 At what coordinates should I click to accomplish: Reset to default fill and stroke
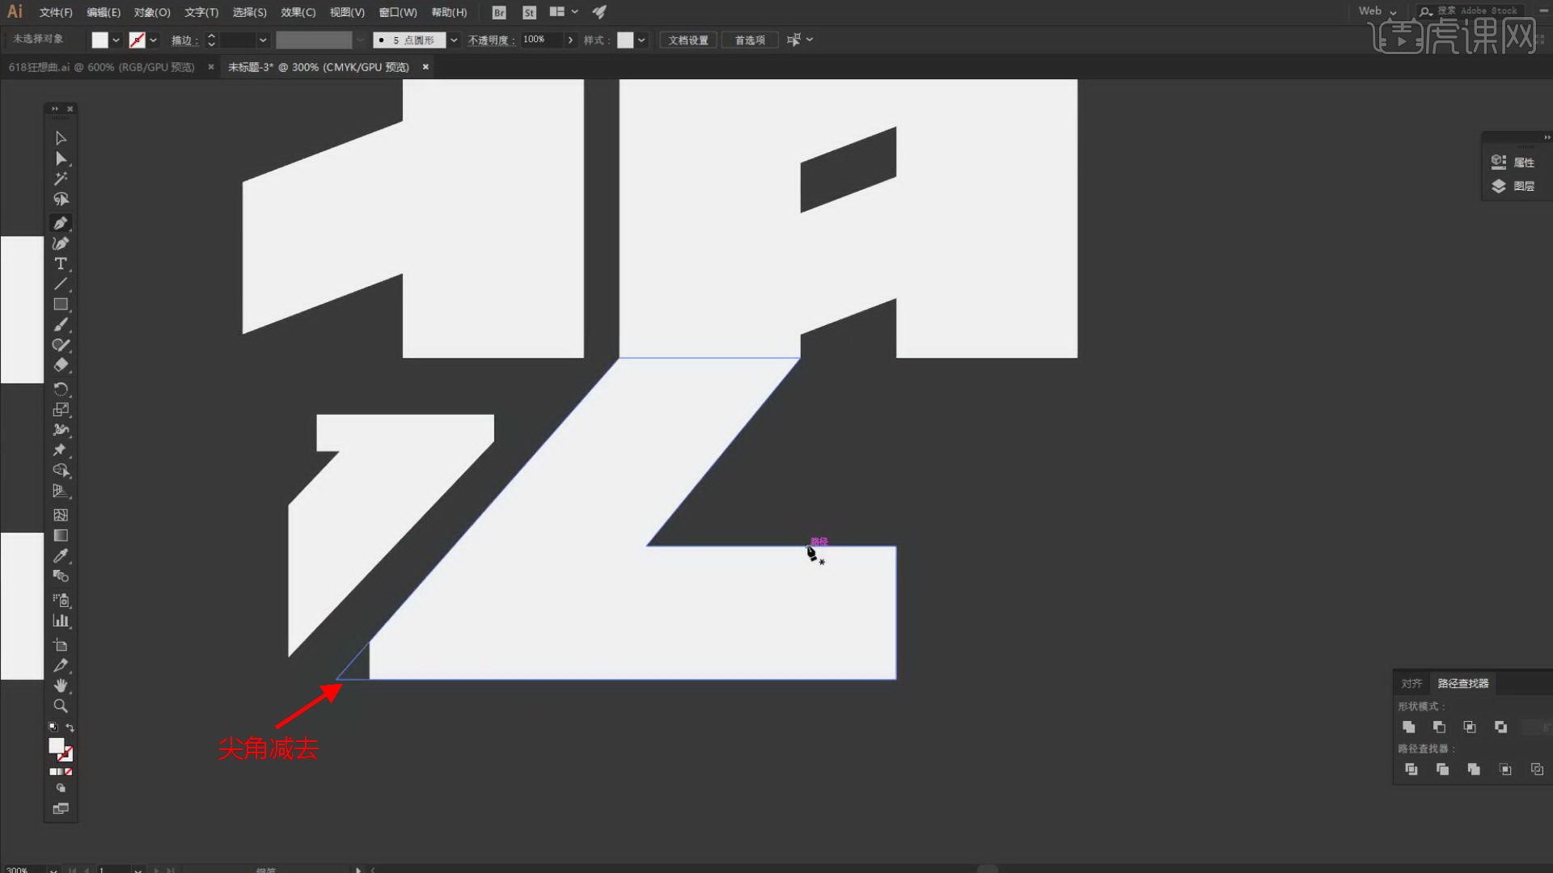tap(53, 727)
